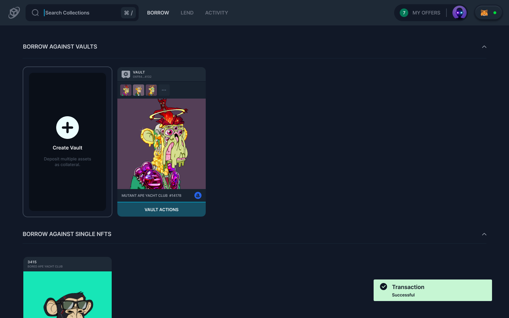Screen dimensions: 509x318
Task: Click the VAULT ACTIONS button
Action: pyautogui.click(x=162, y=210)
